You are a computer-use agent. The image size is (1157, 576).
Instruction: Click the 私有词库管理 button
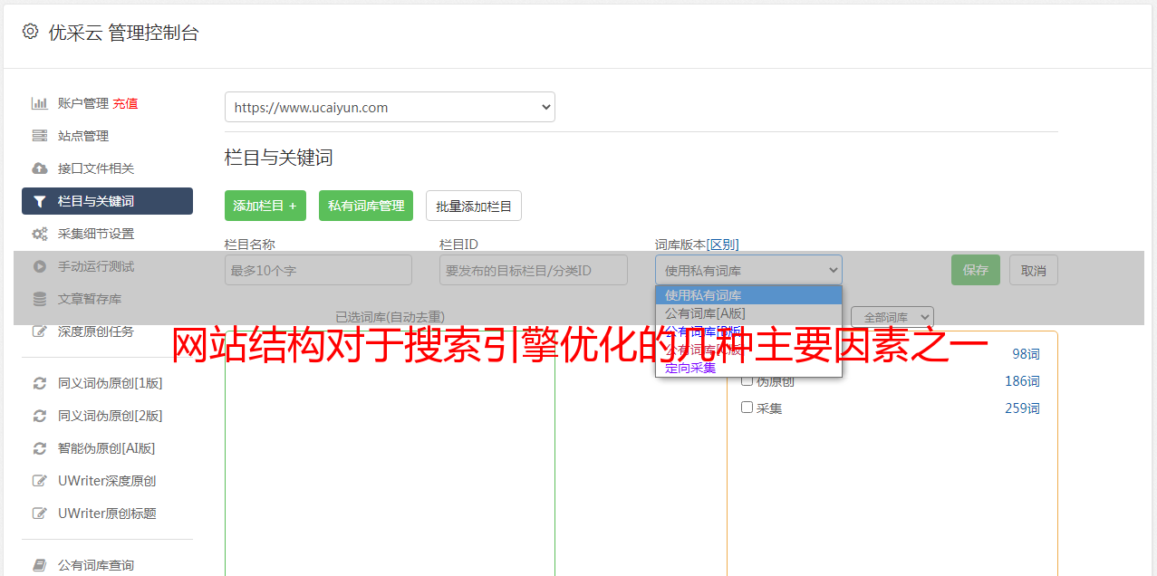pos(366,206)
